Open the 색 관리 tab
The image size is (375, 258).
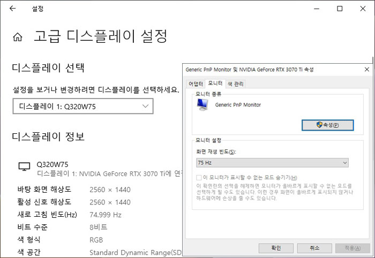coord(235,84)
